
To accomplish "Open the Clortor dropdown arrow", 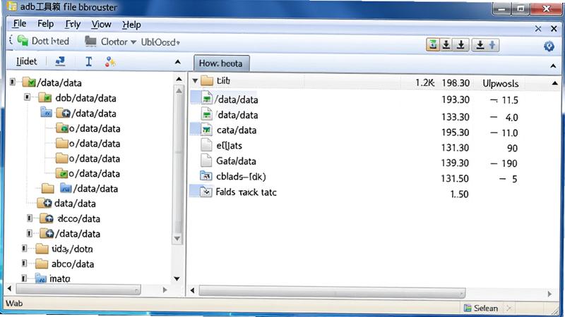I will [133, 42].
